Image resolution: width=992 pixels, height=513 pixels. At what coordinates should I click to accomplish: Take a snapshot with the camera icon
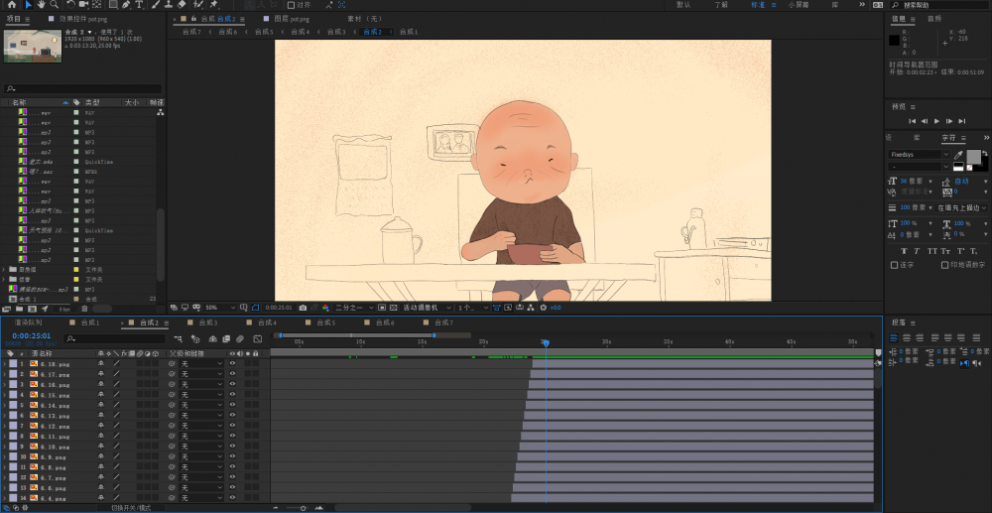pos(303,308)
